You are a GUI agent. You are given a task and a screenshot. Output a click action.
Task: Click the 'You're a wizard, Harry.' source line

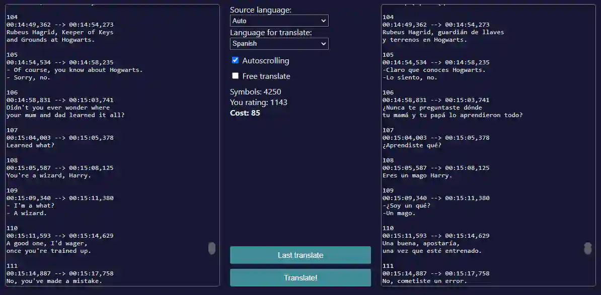coord(49,175)
